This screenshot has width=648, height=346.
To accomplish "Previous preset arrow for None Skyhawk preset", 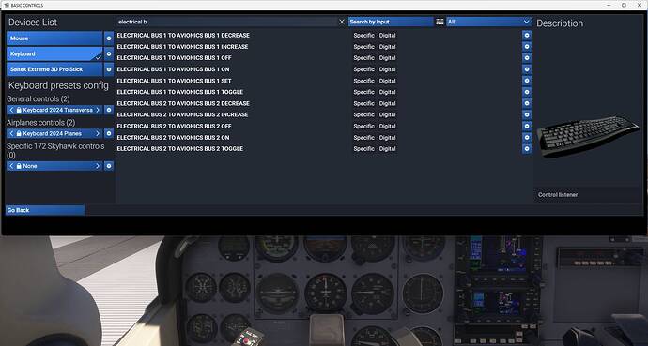I will [11, 166].
